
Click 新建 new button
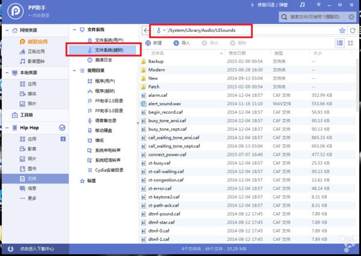pyautogui.click(x=153, y=43)
